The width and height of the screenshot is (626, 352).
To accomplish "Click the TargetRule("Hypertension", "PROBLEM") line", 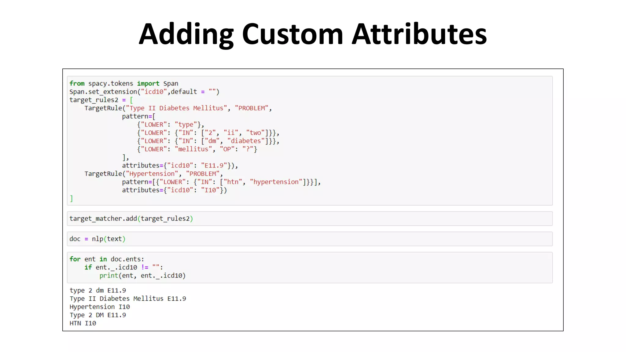I will [x=154, y=174].
